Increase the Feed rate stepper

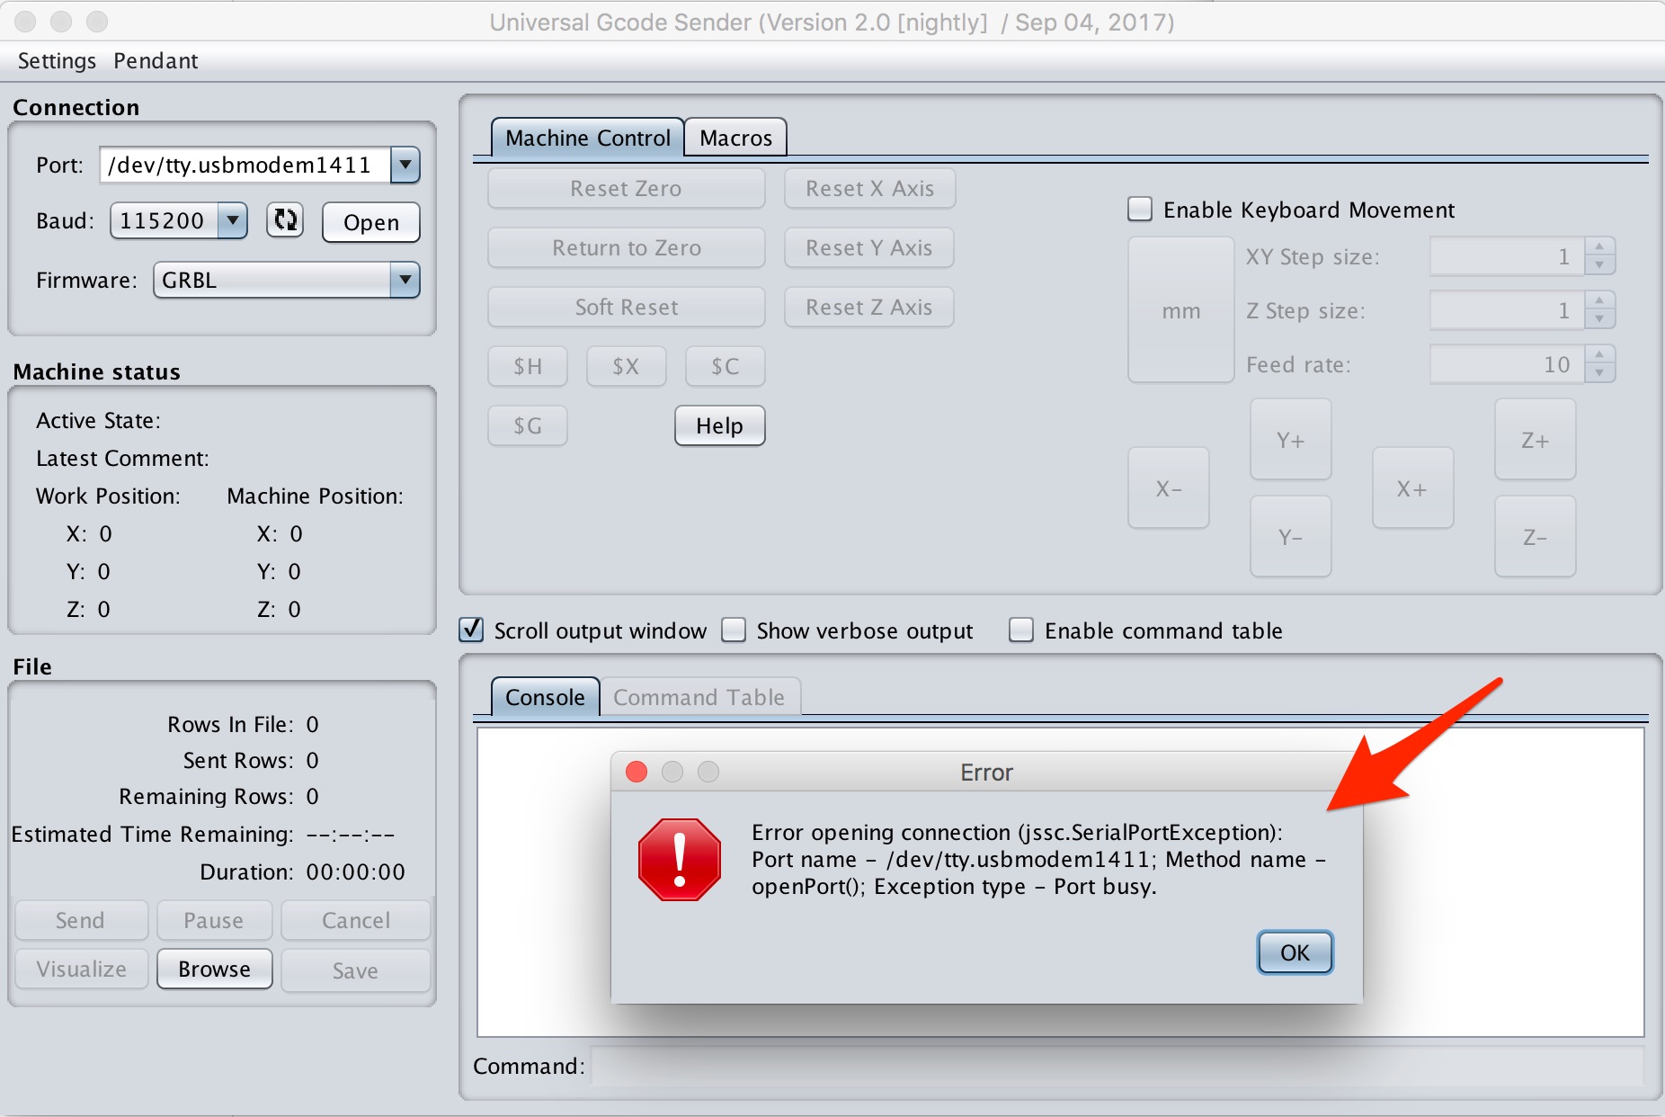(1599, 355)
